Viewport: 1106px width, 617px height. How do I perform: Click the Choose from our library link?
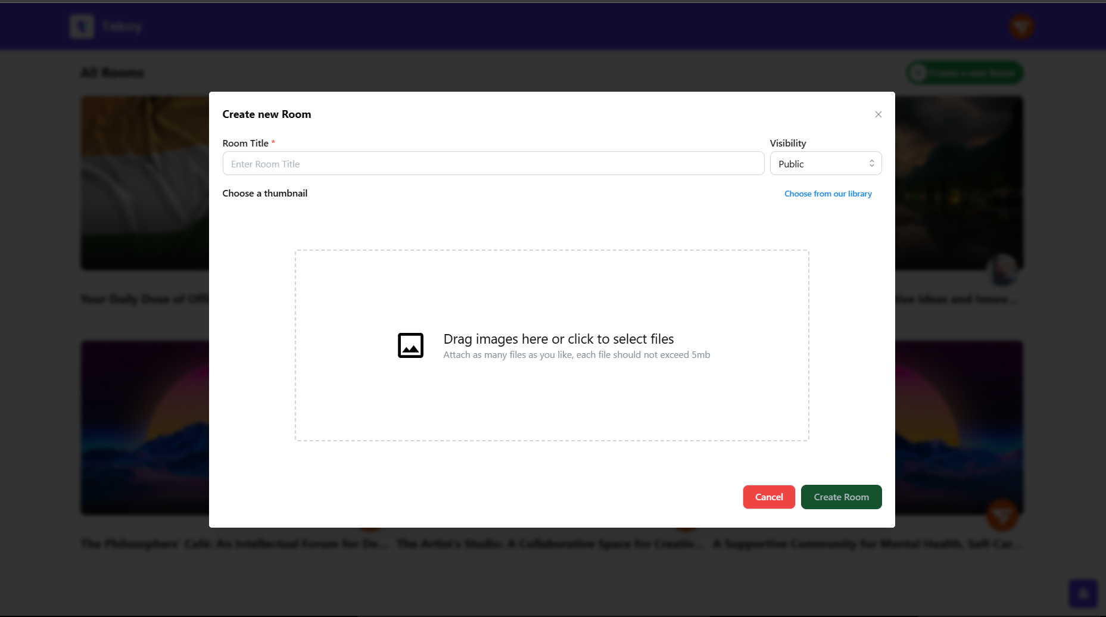[828, 194]
